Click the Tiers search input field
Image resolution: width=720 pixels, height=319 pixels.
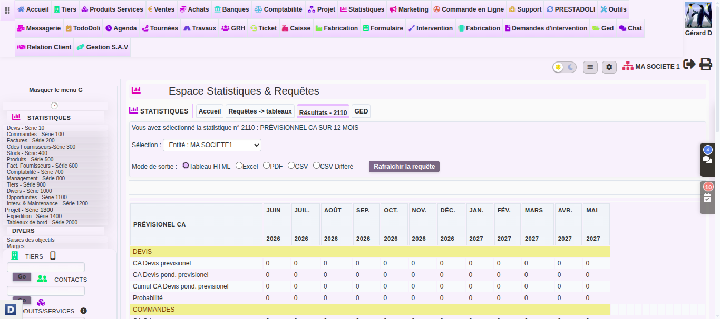46,267
